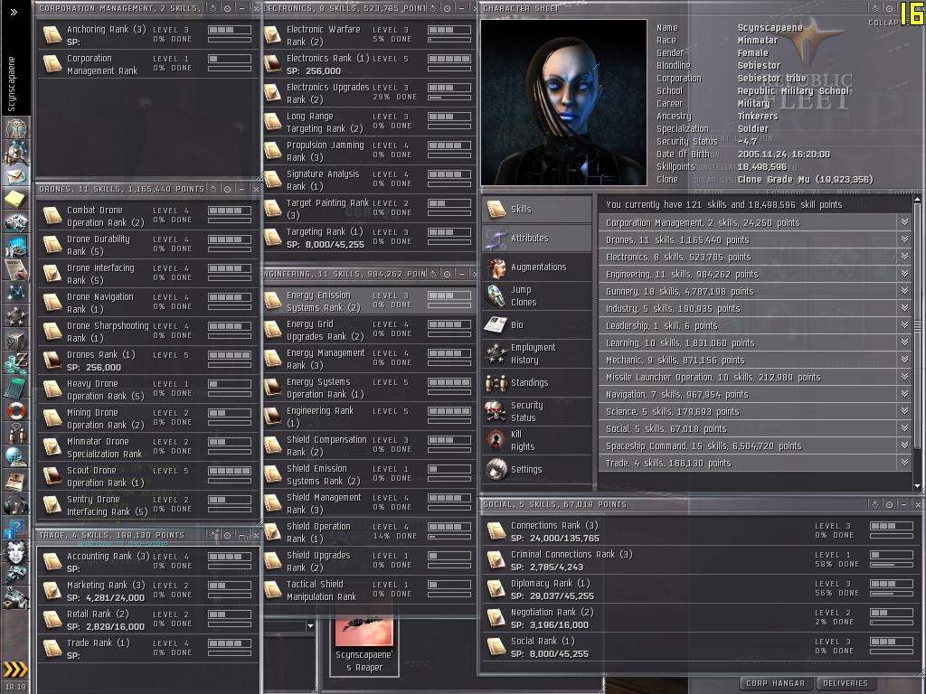Click the Electronic Warfare skill book icon
This screenshot has width=926, height=694.
[273, 35]
